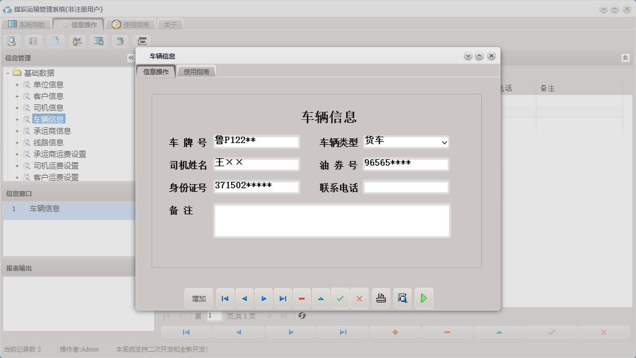Click the next record arrow in the dialog
This screenshot has height=358, width=636.
click(264, 298)
